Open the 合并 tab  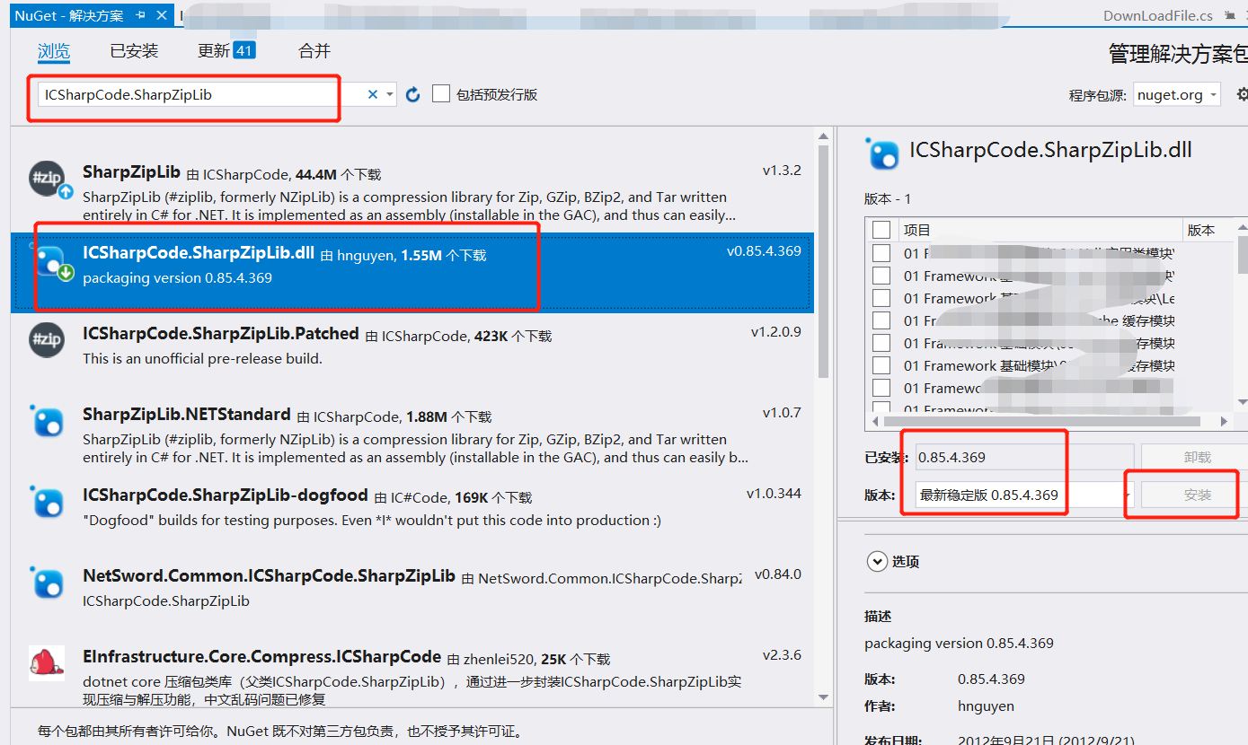[x=314, y=51]
